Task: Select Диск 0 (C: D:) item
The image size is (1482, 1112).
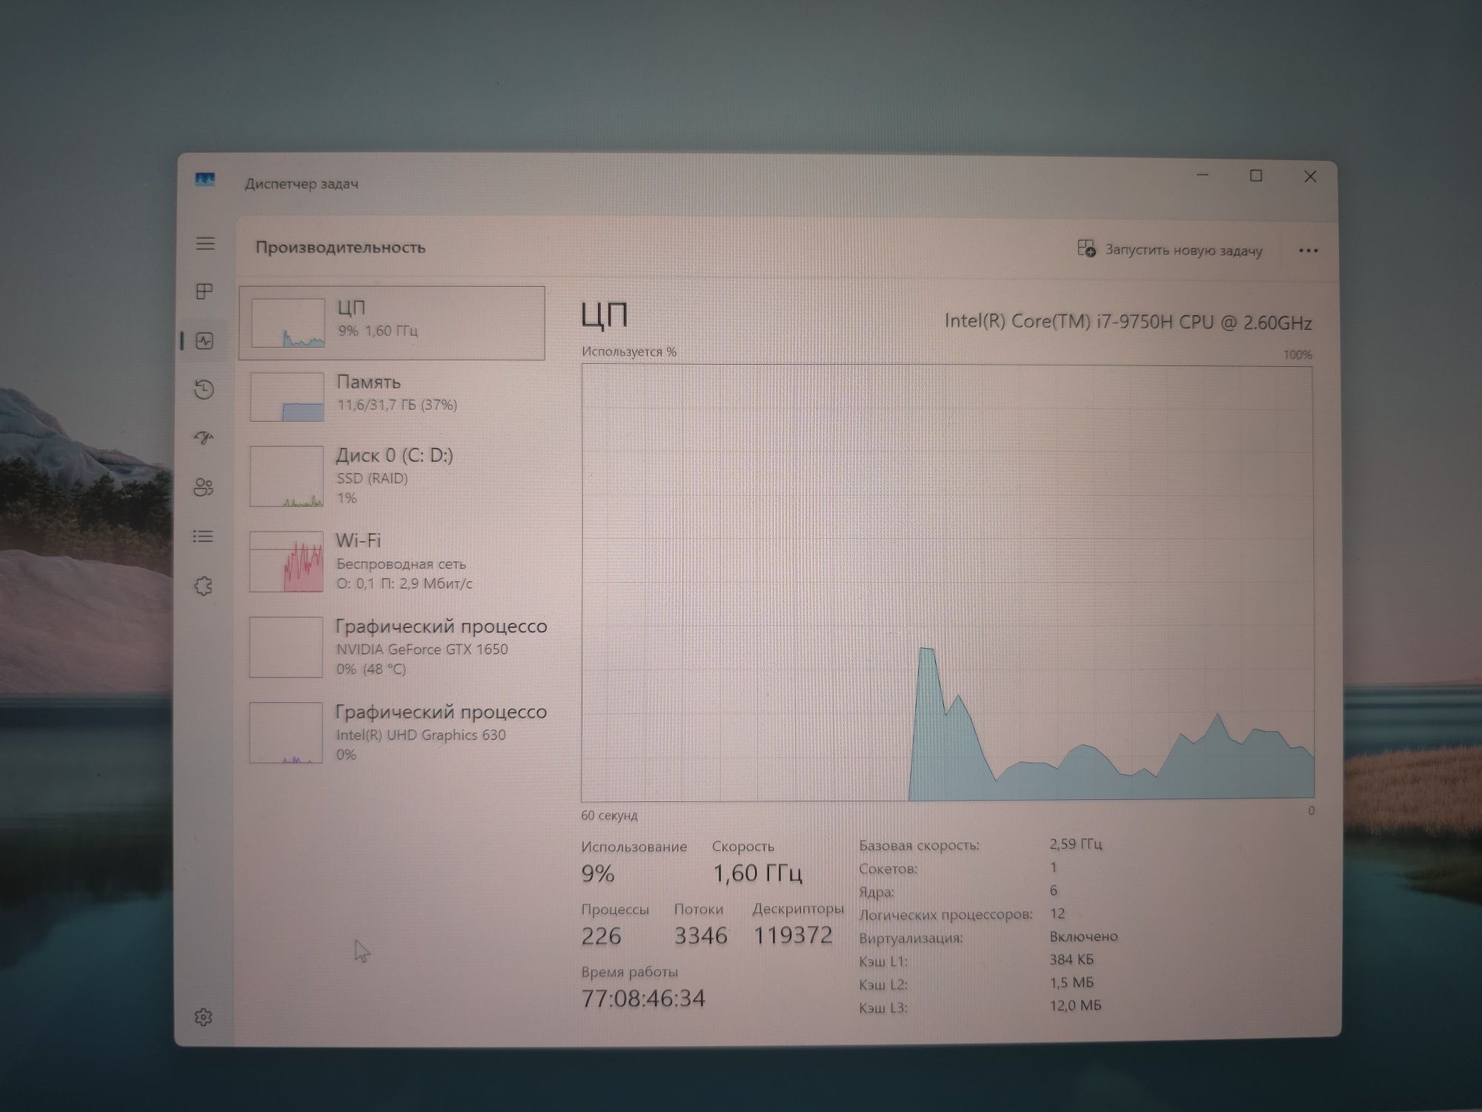Action: point(392,476)
